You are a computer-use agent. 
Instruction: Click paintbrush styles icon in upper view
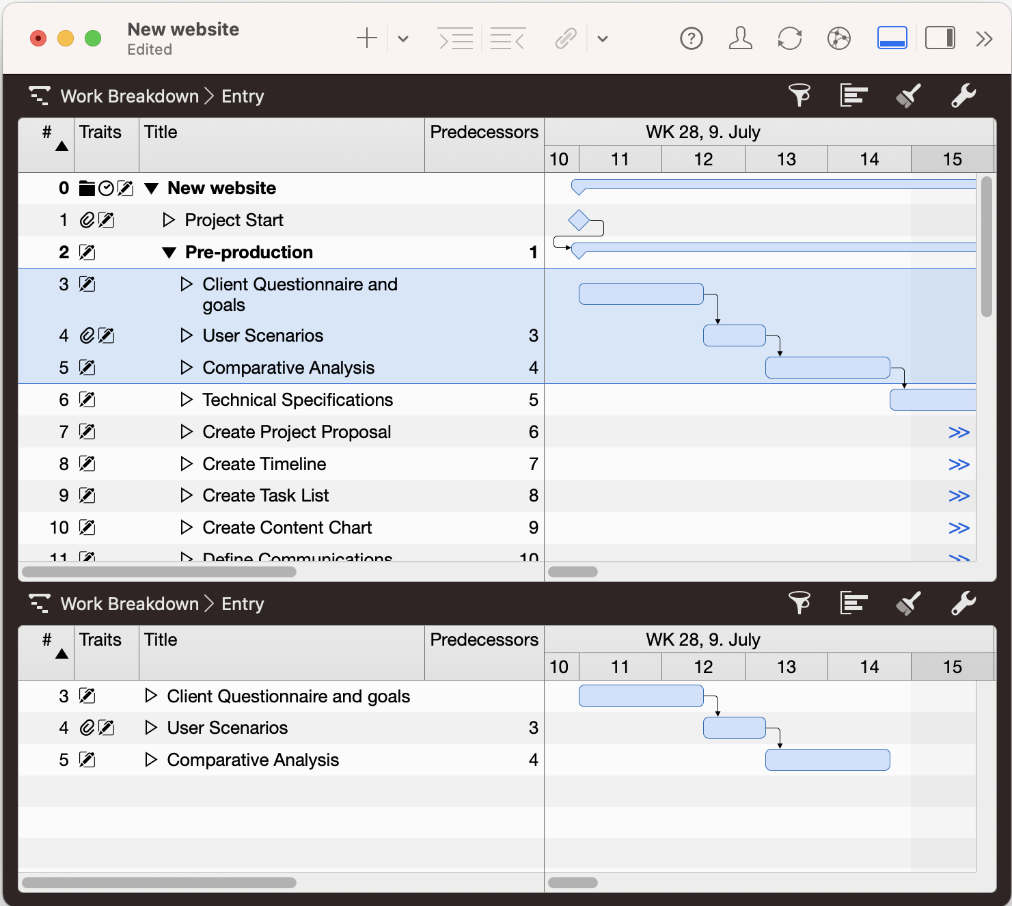(x=908, y=96)
